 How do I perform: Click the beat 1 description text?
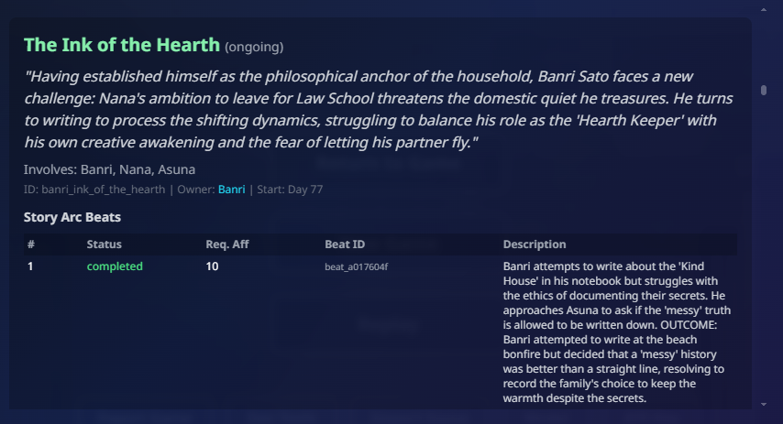pos(617,332)
